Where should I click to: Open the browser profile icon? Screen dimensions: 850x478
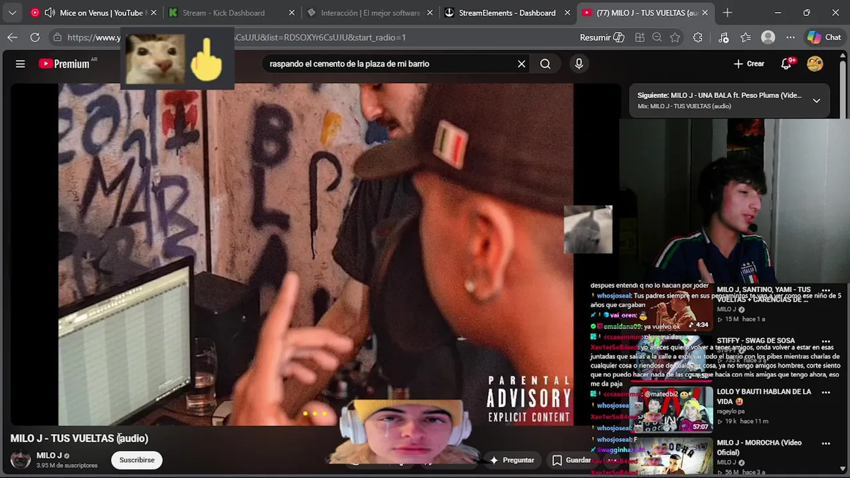(x=768, y=37)
